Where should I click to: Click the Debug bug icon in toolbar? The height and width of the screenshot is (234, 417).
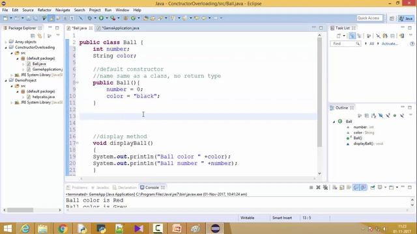(90, 18)
